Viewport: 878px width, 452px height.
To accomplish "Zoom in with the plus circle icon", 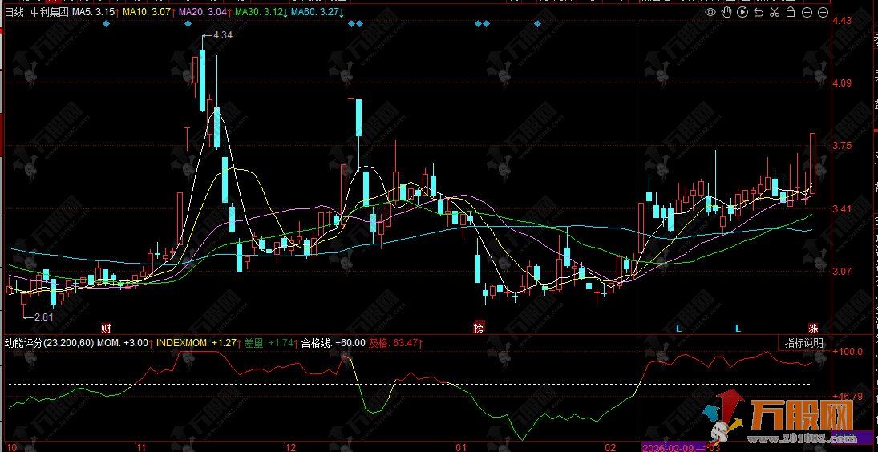I will (807, 12).
